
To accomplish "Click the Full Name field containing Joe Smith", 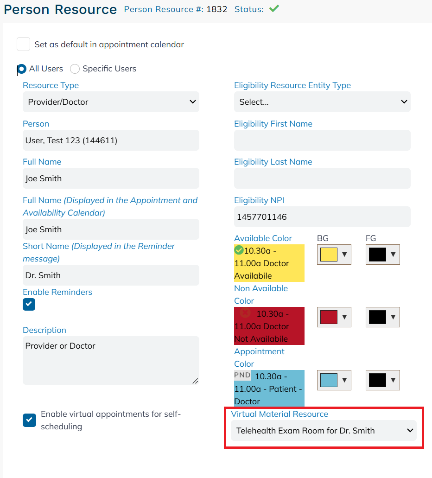I will [x=111, y=178].
